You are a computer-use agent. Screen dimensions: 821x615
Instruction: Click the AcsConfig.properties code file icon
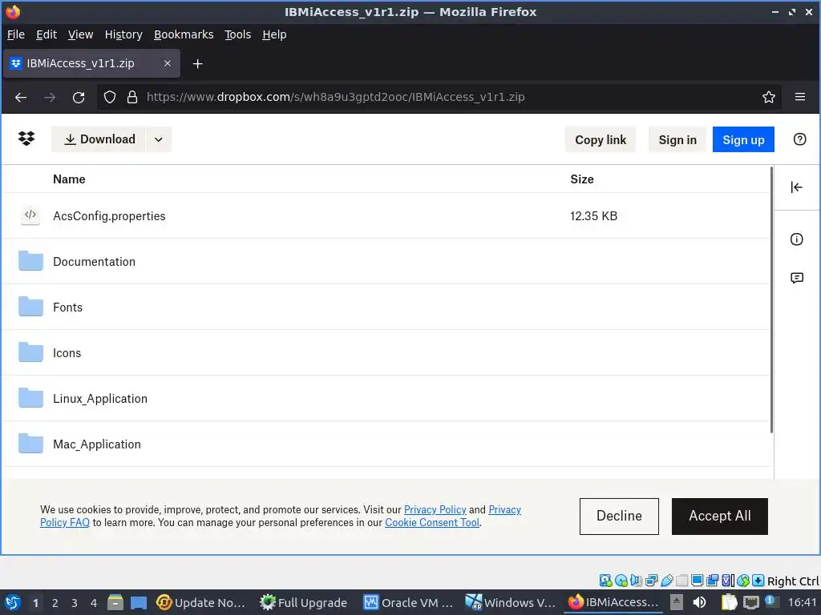click(30, 215)
